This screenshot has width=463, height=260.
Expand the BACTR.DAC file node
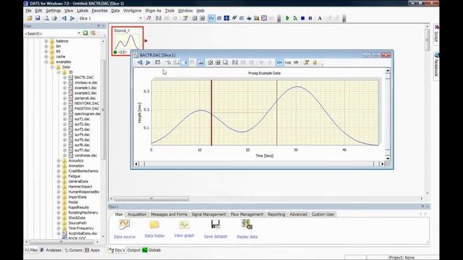pyautogui.click(x=64, y=77)
